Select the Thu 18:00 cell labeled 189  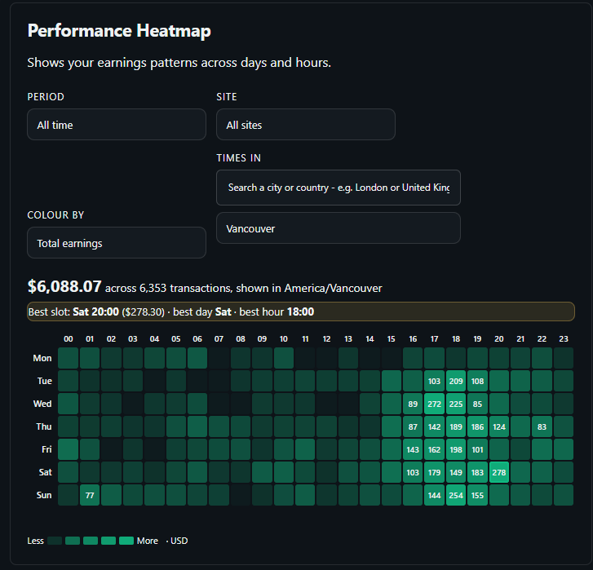456,426
